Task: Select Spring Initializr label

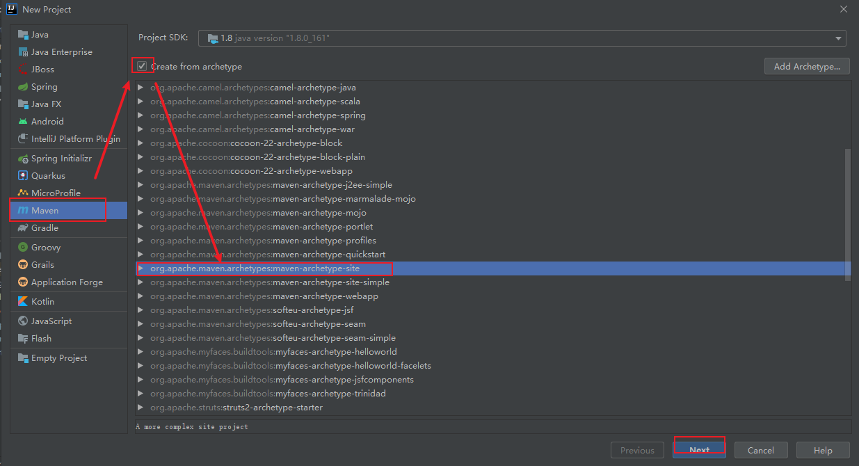Action: (x=63, y=159)
